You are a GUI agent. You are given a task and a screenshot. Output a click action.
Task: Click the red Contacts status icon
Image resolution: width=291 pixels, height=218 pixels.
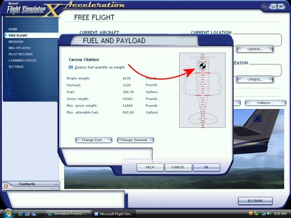[5, 186]
